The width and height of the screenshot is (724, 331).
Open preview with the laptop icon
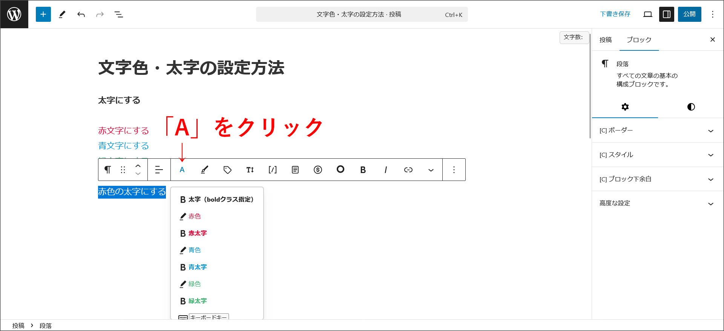[648, 14]
